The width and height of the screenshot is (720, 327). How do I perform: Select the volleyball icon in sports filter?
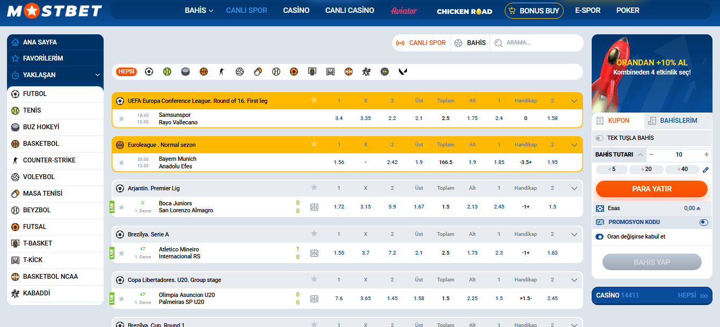[x=239, y=71]
